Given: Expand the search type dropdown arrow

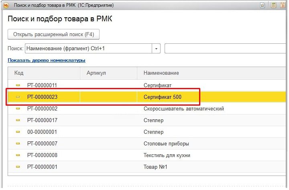Looking at the screenshot, I should coord(156,49).
